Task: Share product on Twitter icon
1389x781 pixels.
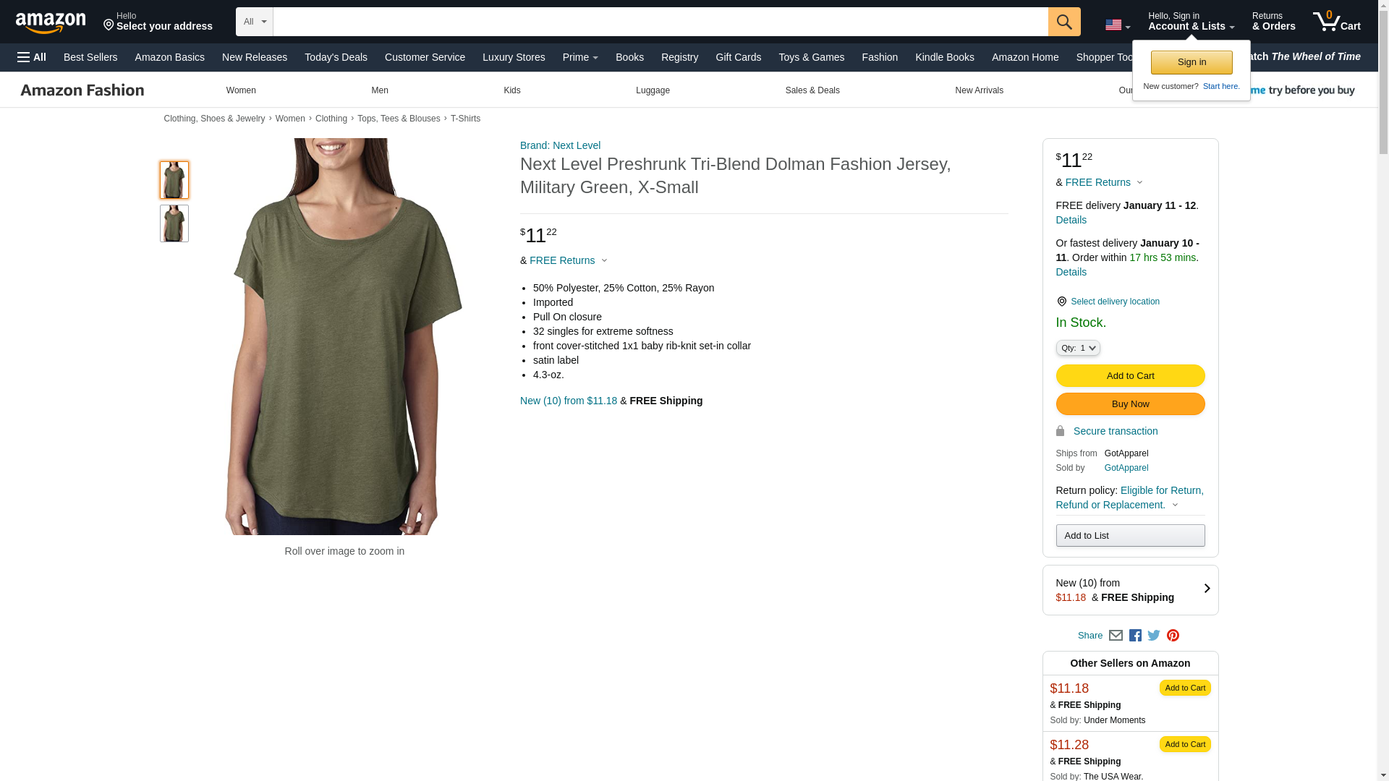Action: click(1154, 636)
